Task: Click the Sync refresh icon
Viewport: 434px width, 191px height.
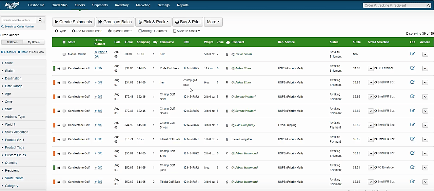Action: (56, 31)
